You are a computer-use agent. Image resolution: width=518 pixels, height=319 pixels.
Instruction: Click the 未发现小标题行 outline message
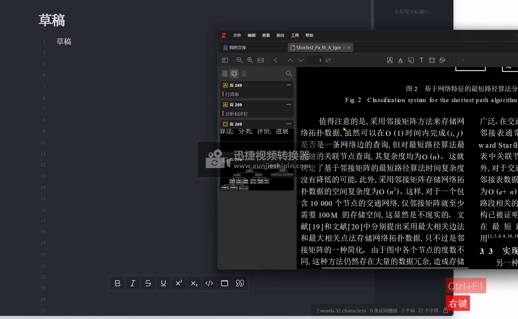click(414, 12)
